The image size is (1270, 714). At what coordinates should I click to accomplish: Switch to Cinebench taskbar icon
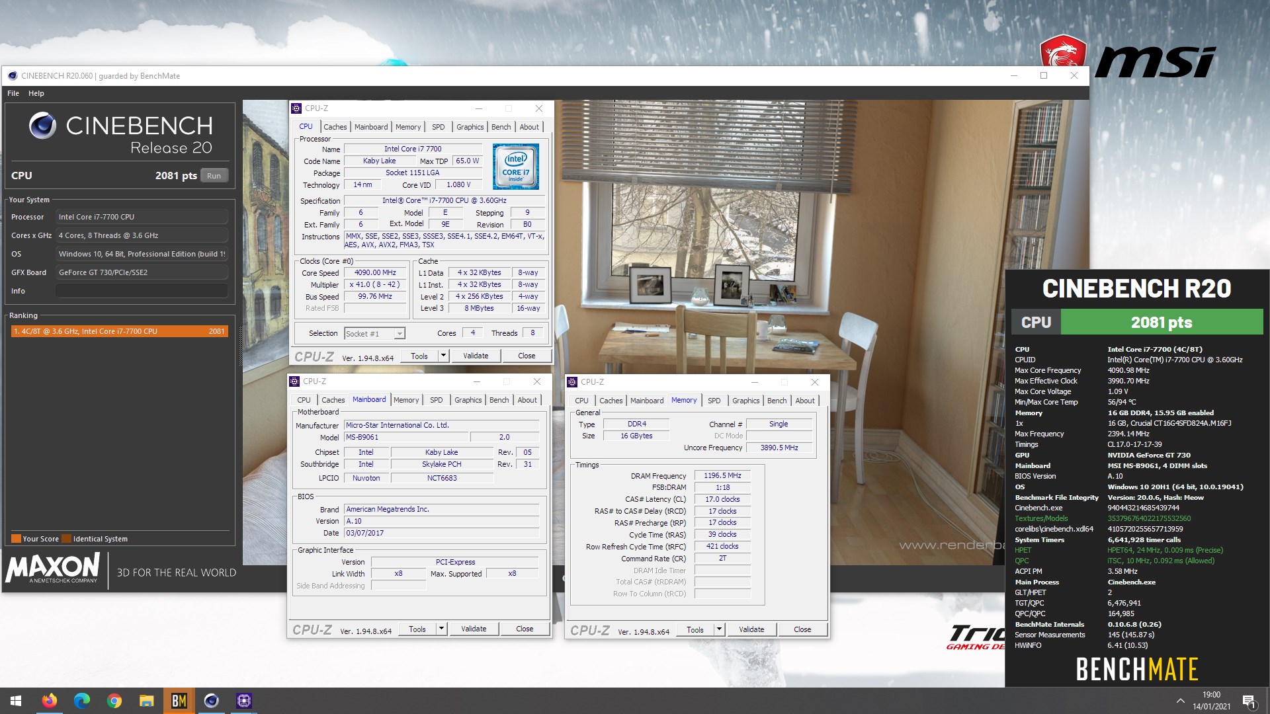tap(211, 700)
